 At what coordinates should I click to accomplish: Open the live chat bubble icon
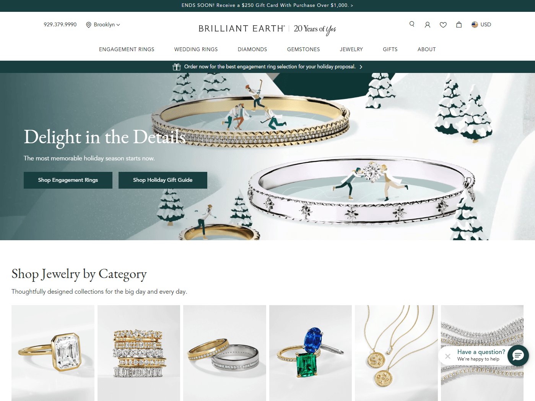(518, 356)
